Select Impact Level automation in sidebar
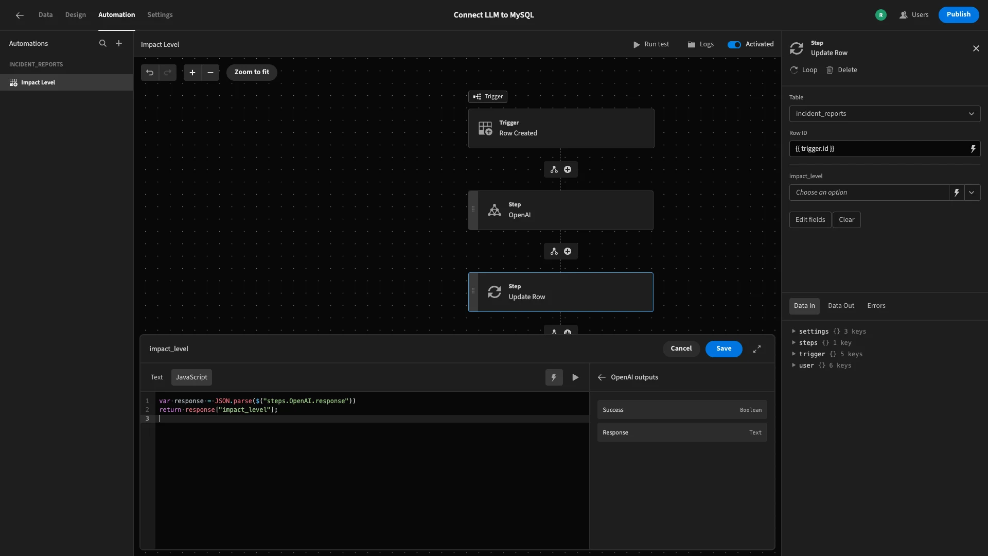Viewport: 988px width, 556px height. (66, 82)
